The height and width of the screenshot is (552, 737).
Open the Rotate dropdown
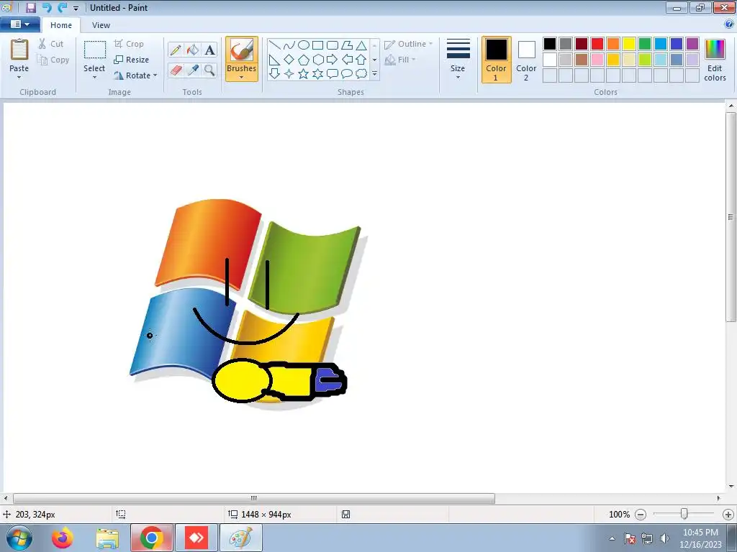pos(135,75)
